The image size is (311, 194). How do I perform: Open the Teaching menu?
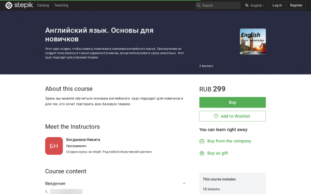coord(61,5)
